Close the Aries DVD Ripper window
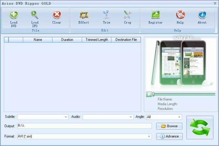Screen dimensions: 219x146 [x=215, y=3]
